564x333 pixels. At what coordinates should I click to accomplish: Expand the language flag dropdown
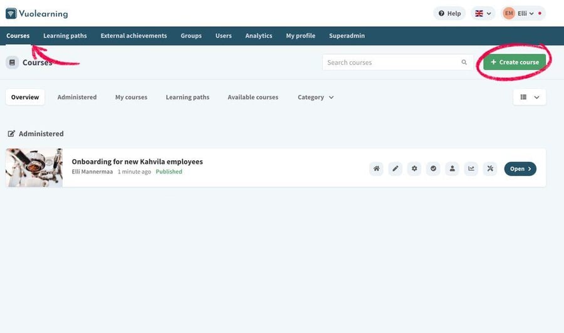[x=483, y=13]
